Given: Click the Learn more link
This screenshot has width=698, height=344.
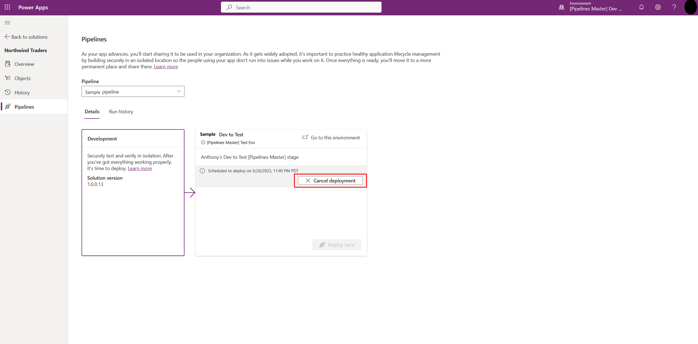Looking at the screenshot, I should pyautogui.click(x=166, y=66).
